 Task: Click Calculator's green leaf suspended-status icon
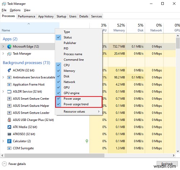(x=87, y=141)
